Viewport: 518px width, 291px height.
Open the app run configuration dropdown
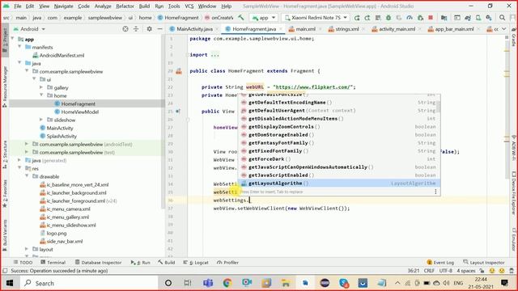click(x=264, y=18)
